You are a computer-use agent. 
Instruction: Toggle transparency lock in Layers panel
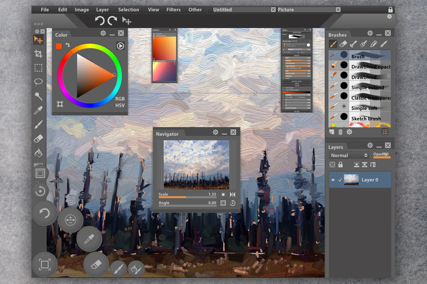point(332,164)
